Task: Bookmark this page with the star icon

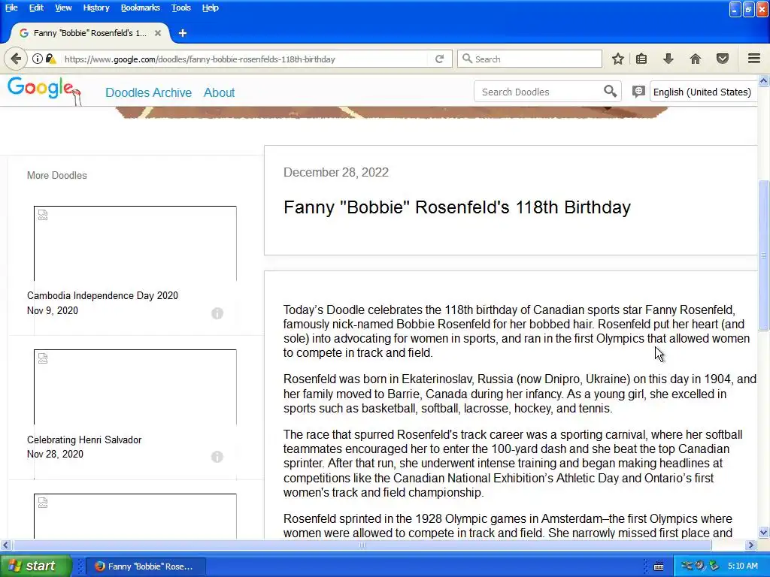Action: (618, 59)
